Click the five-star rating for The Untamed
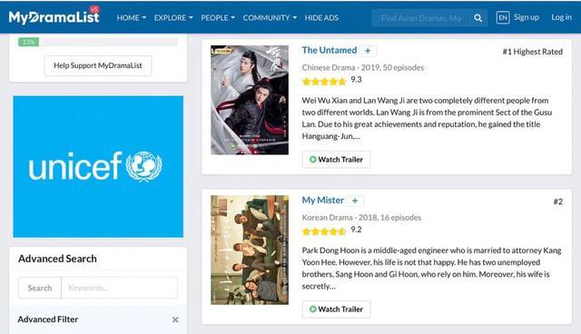This screenshot has width=581, height=334. [x=324, y=81]
